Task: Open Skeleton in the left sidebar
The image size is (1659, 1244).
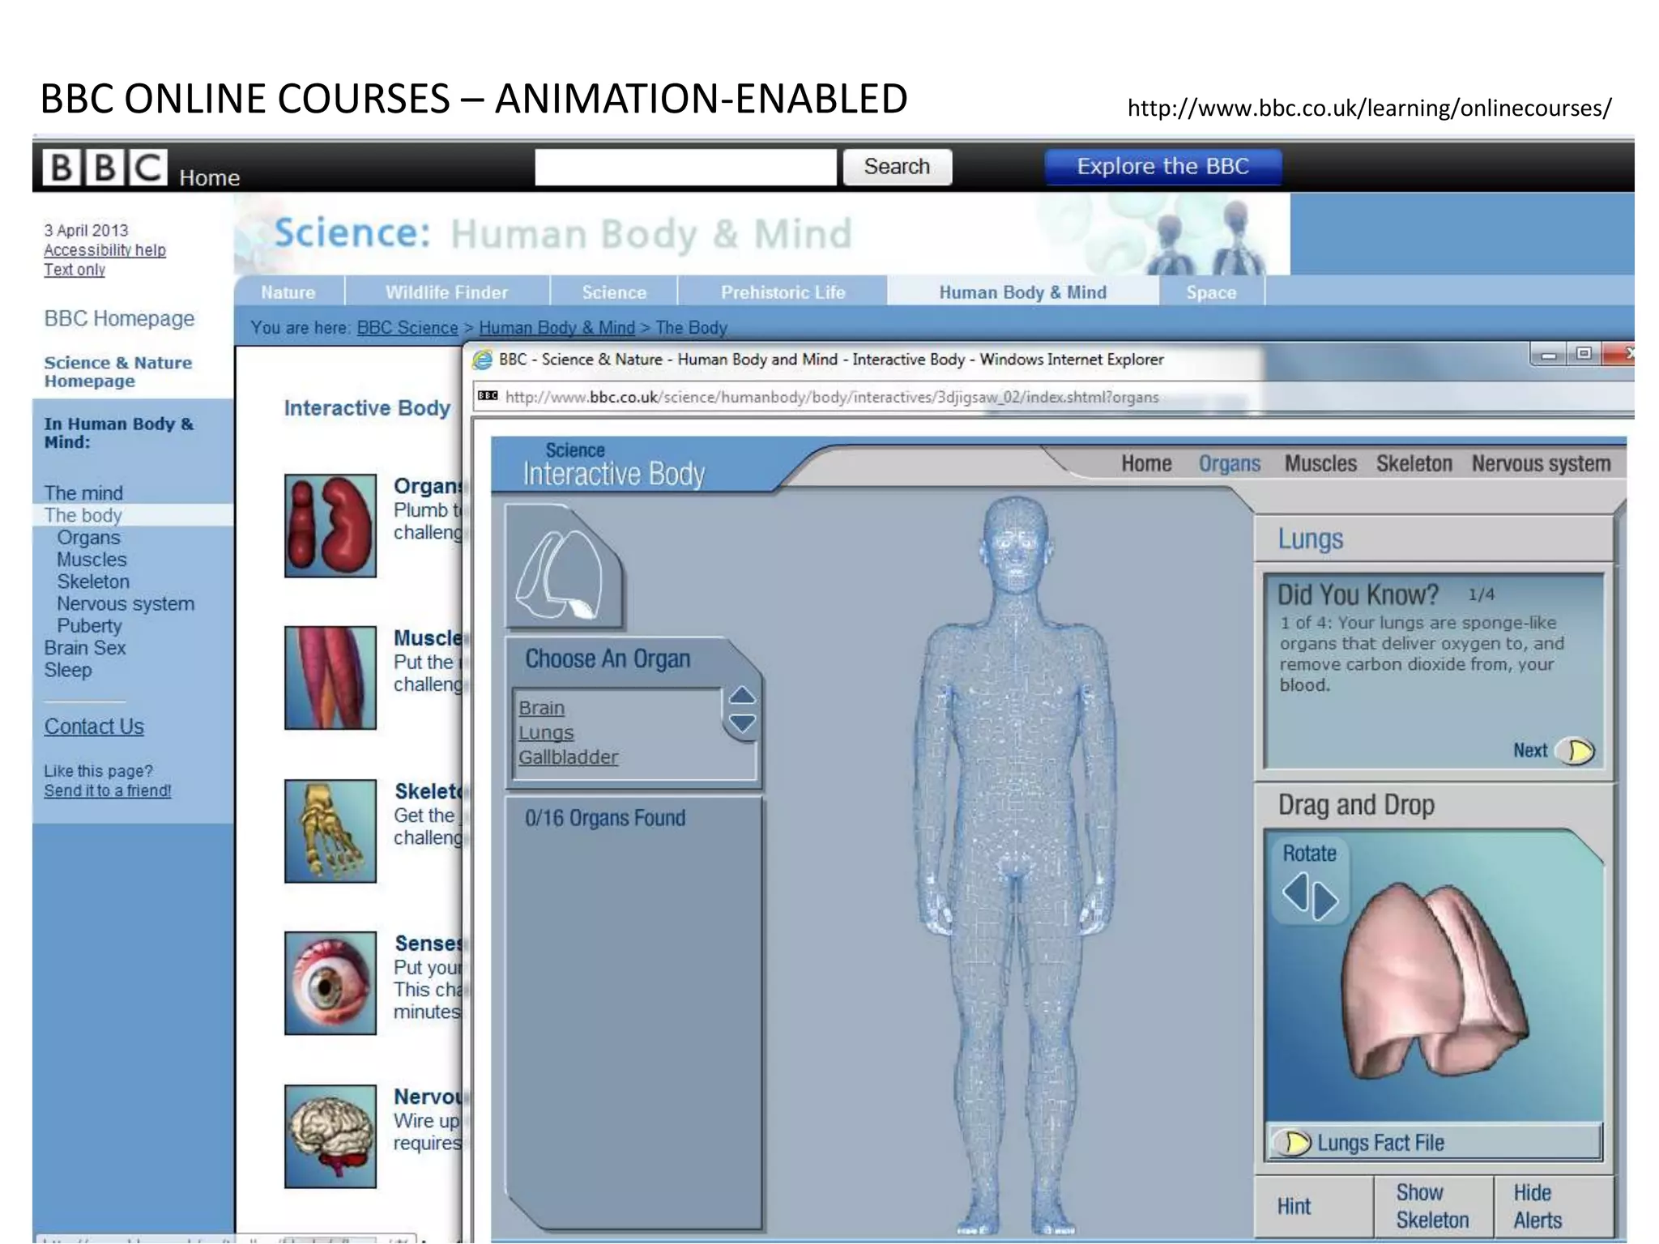Action: pos(93,582)
